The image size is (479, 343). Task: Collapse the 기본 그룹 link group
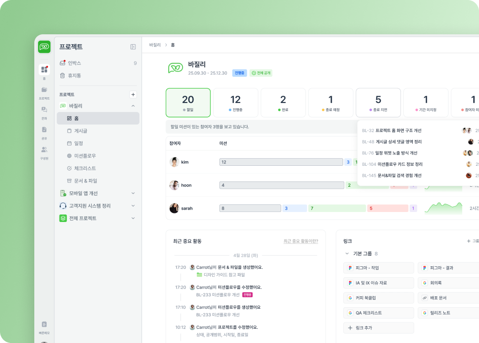(x=347, y=253)
